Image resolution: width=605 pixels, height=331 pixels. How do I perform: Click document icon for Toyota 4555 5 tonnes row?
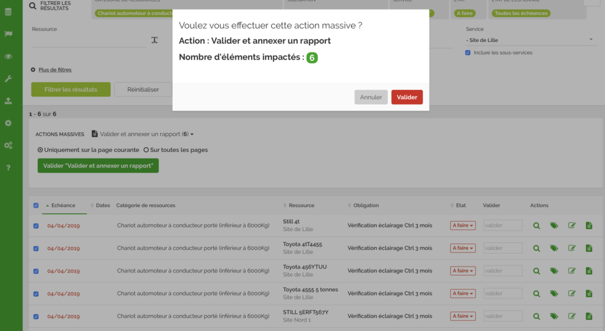tap(588, 293)
